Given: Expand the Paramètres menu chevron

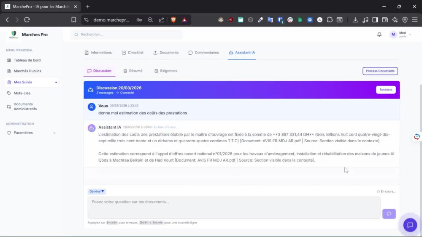Looking at the screenshot, I should 54,133.
